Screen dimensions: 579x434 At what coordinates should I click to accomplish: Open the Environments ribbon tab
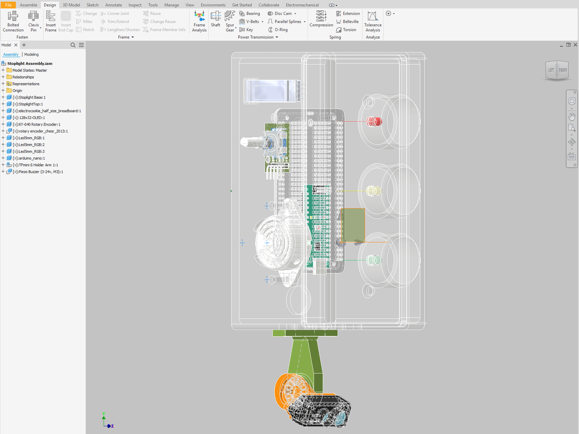click(213, 5)
